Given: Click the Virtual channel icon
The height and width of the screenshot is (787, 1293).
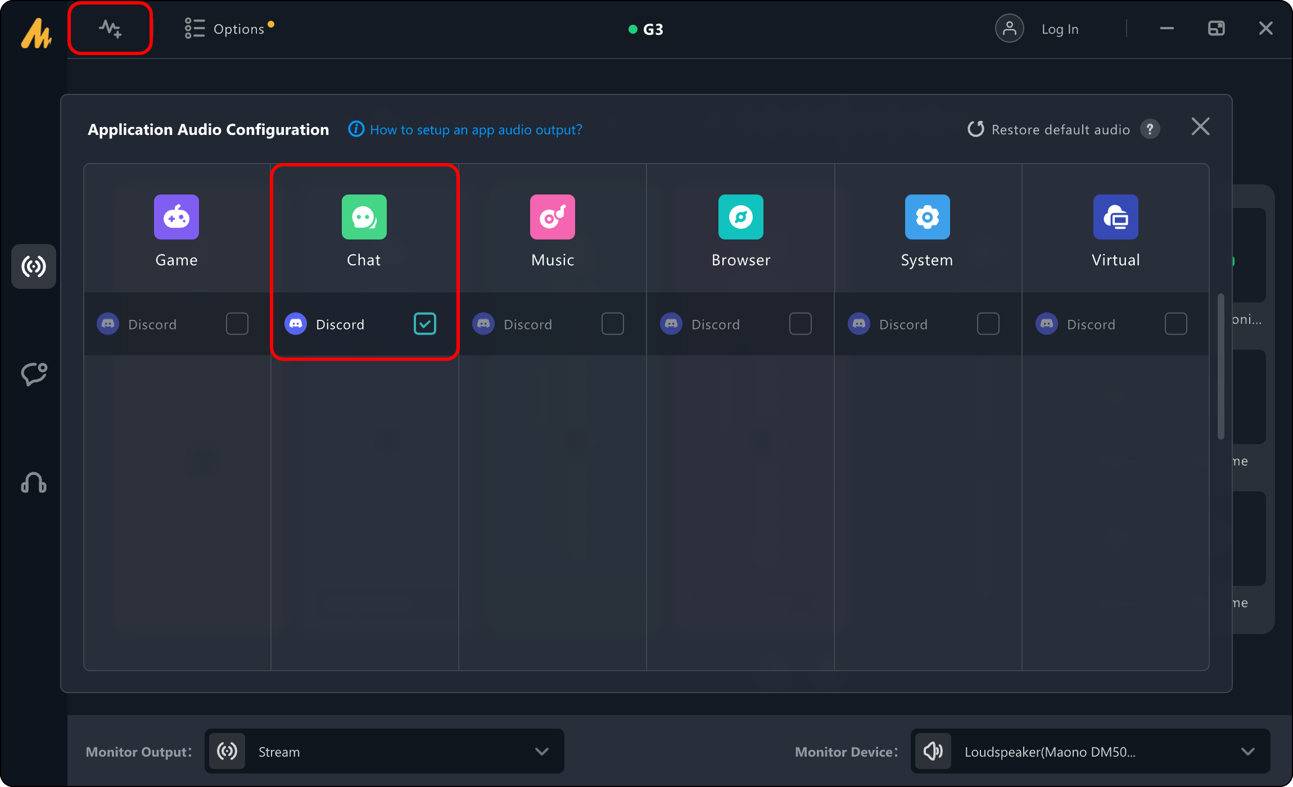Looking at the screenshot, I should pos(1116,217).
